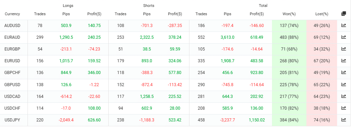Open the chart icon for USDCAD row
The height and width of the screenshot is (128, 351).
pos(343,96)
